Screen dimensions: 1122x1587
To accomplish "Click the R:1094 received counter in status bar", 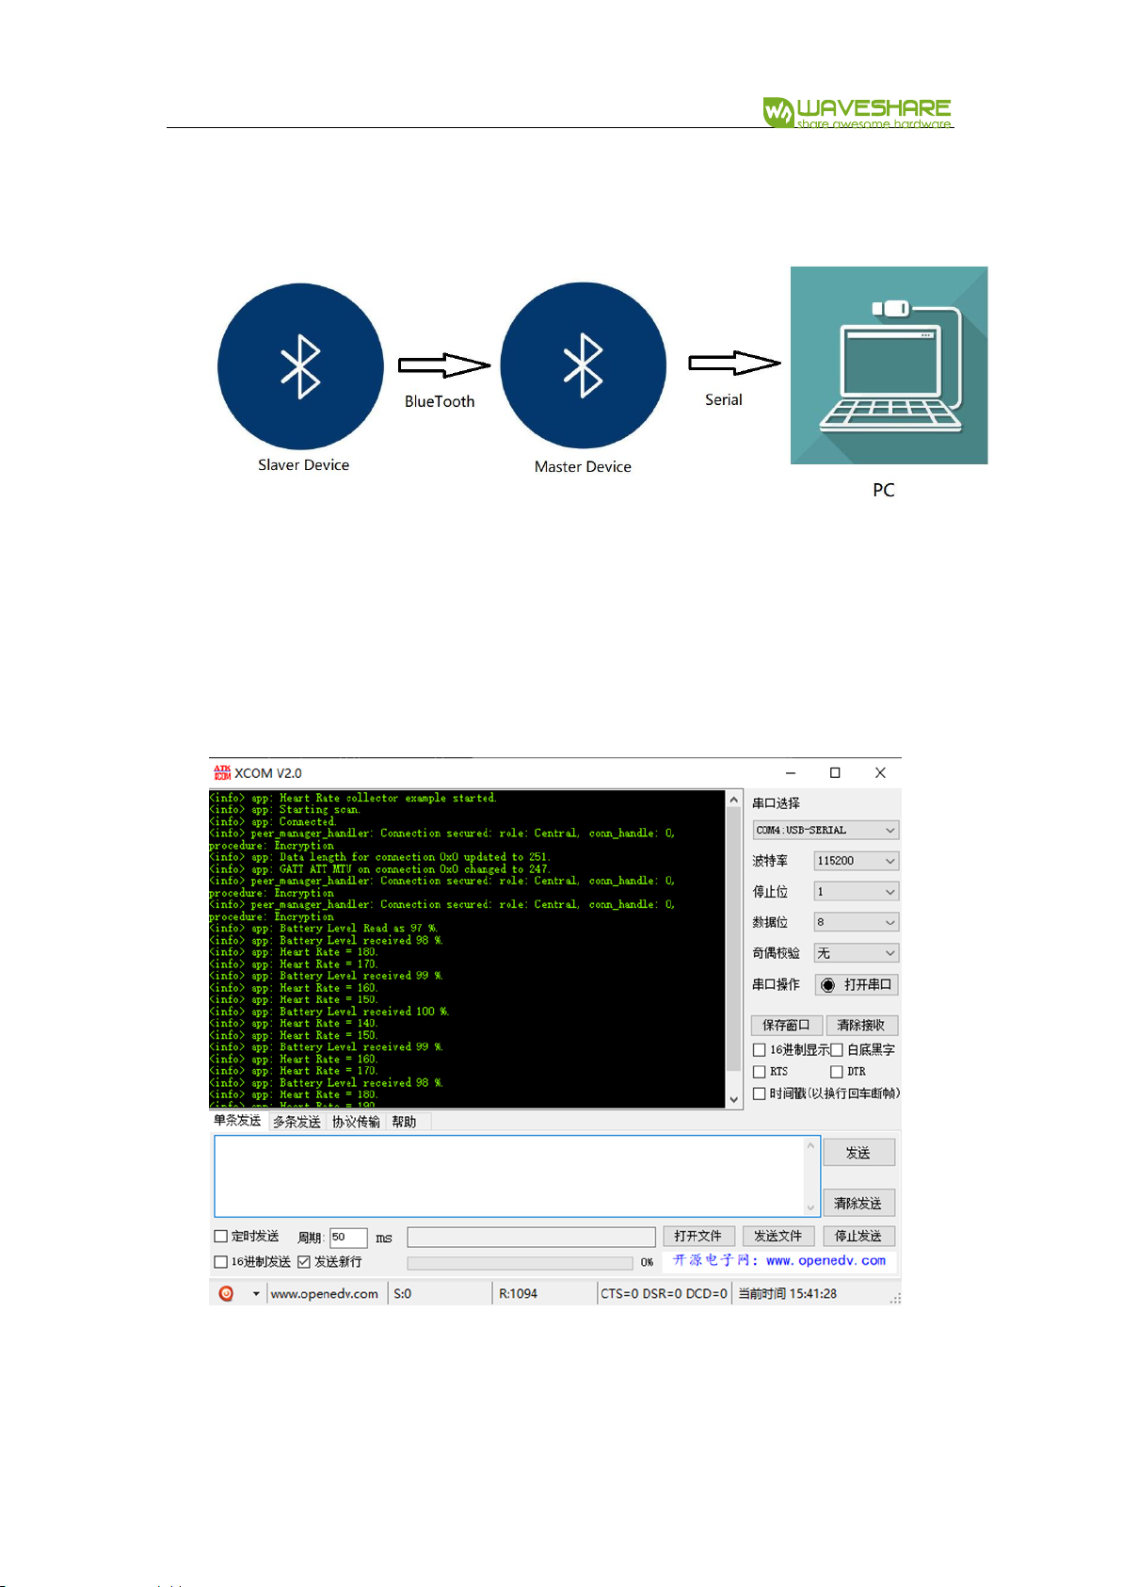I will [x=519, y=1294].
